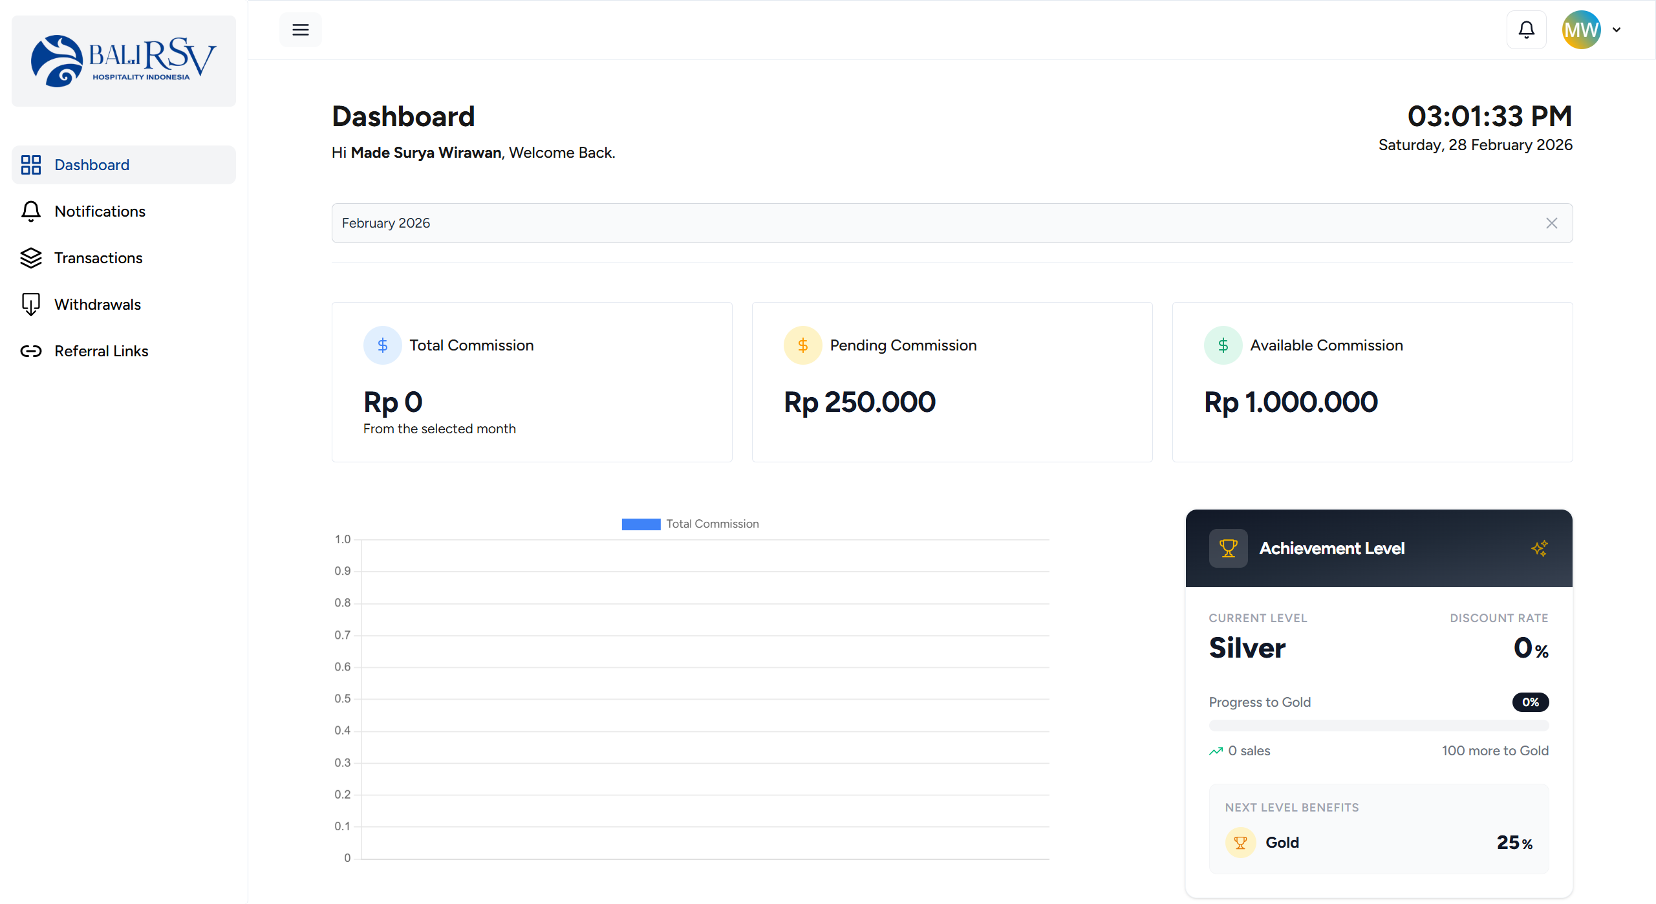Image resolution: width=1656 pixels, height=904 pixels.
Task: Click the Available Commission dollar icon
Action: [1223, 345]
